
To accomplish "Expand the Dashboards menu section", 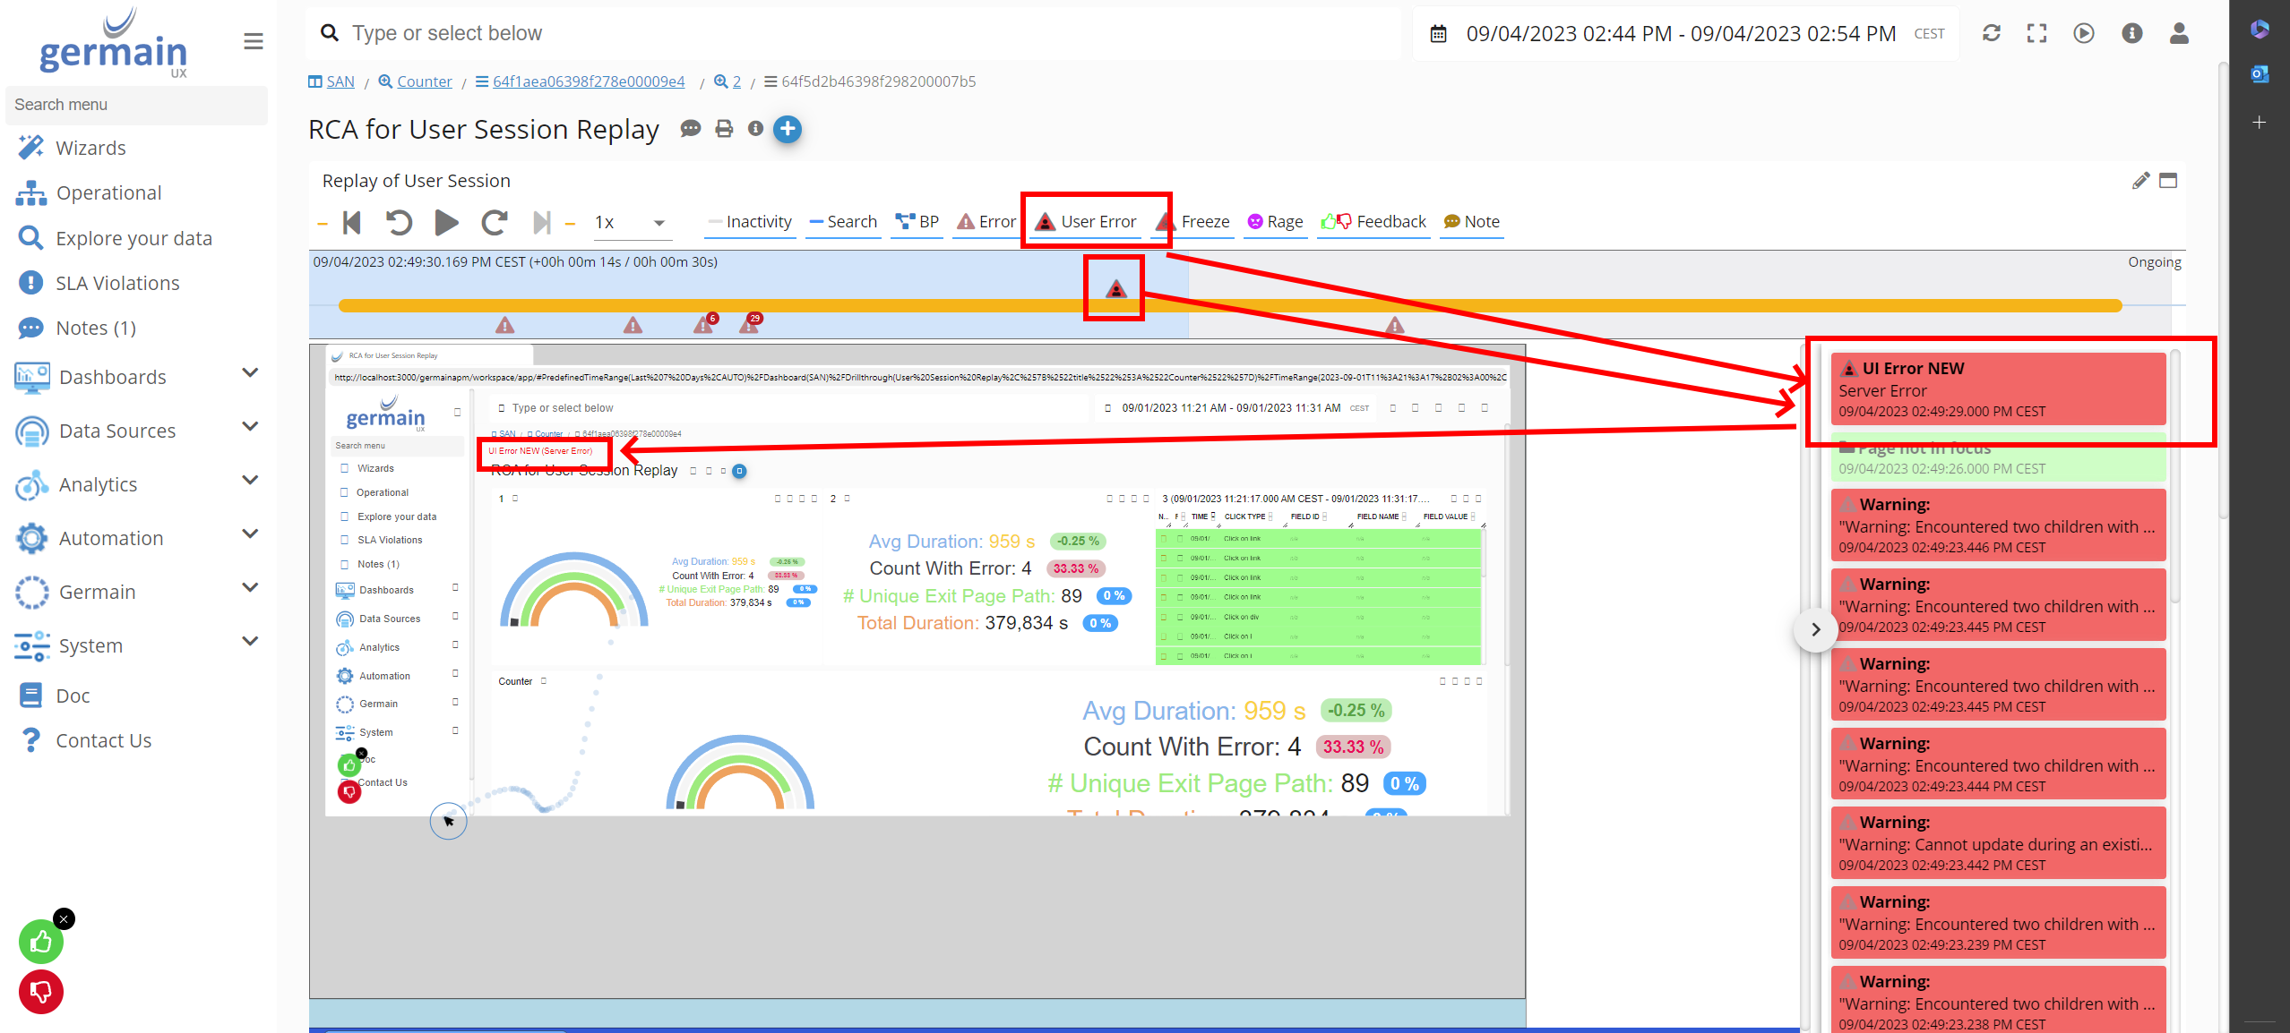I will pyautogui.click(x=250, y=373).
